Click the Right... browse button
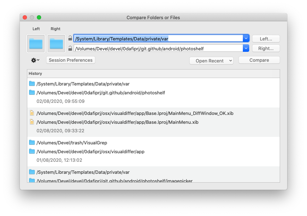The width and height of the screenshot is (307, 216). 266,48
